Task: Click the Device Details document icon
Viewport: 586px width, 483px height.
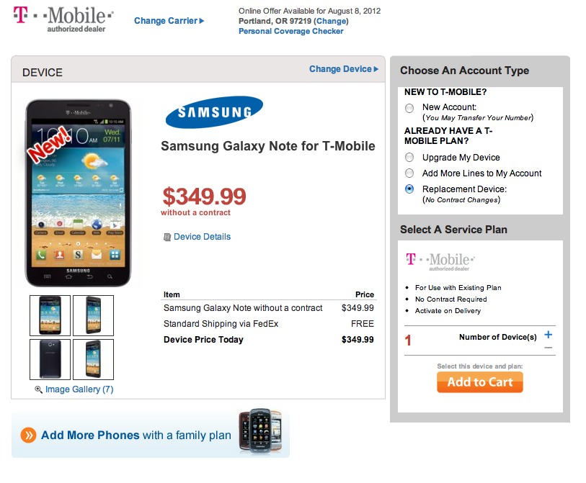Action: pyautogui.click(x=167, y=237)
